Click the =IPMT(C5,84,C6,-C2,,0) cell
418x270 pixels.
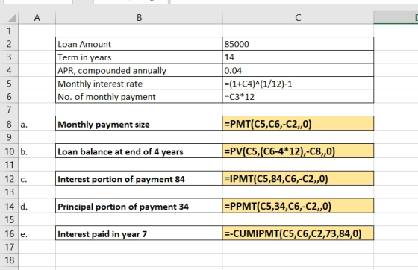[298, 179]
